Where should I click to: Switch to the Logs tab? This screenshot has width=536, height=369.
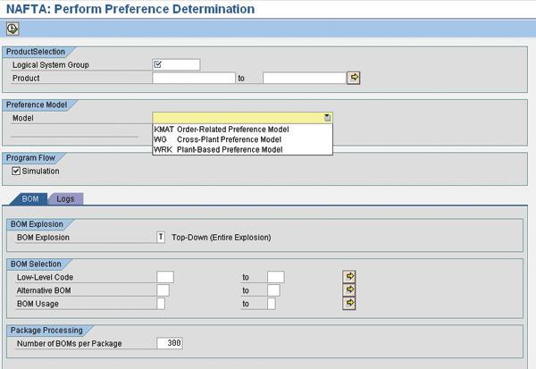[x=65, y=198]
